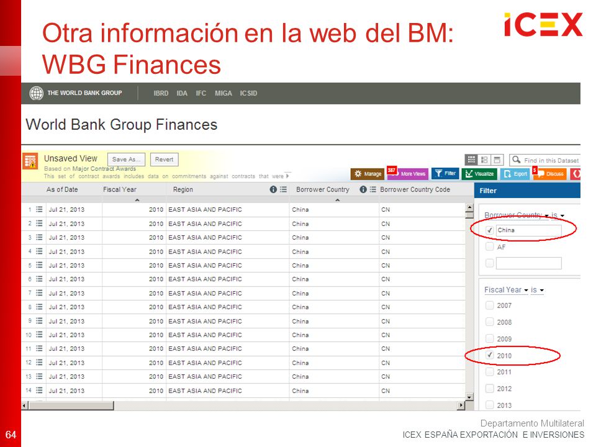This screenshot has width=596, height=447.
Task: Expand the dataset description arrow
Action: coord(287,176)
